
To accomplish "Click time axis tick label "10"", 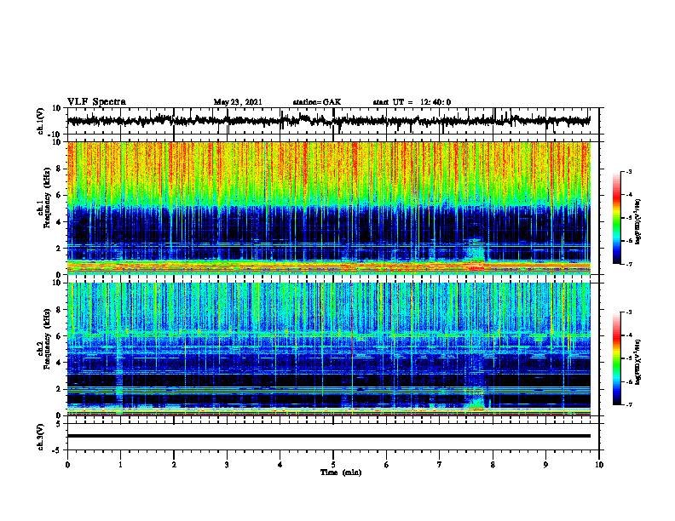I will pyautogui.click(x=599, y=465).
